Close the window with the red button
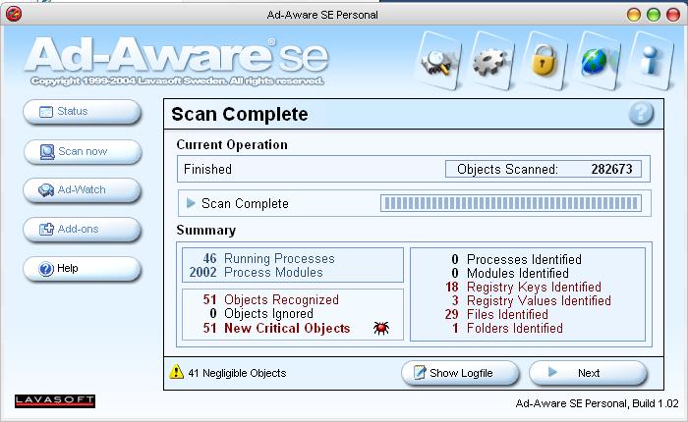The image size is (688, 422). pyautogui.click(x=673, y=15)
